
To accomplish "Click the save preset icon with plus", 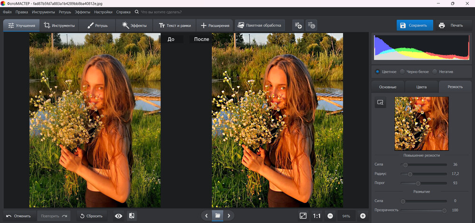I will pyautogui.click(x=298, y=25).
